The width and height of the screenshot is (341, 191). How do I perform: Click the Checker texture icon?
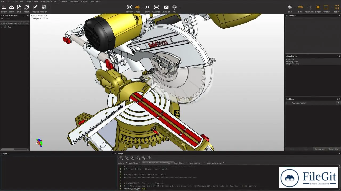click(x=44, y=7)
